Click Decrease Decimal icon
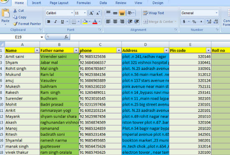This screenshot has width=230, height=155. [216, 22]
